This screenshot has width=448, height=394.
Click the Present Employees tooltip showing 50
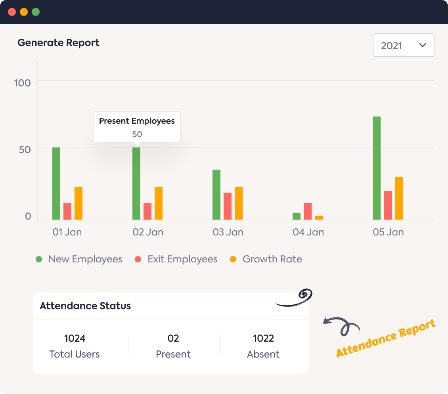(136, 126)
